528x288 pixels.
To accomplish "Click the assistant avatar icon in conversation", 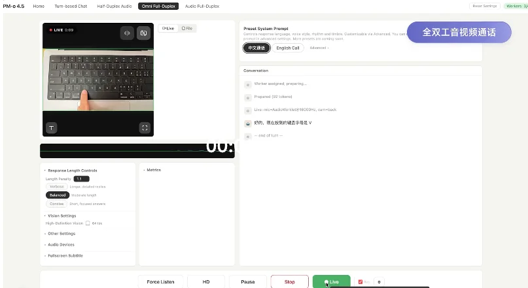I will (x=248, y=123).
